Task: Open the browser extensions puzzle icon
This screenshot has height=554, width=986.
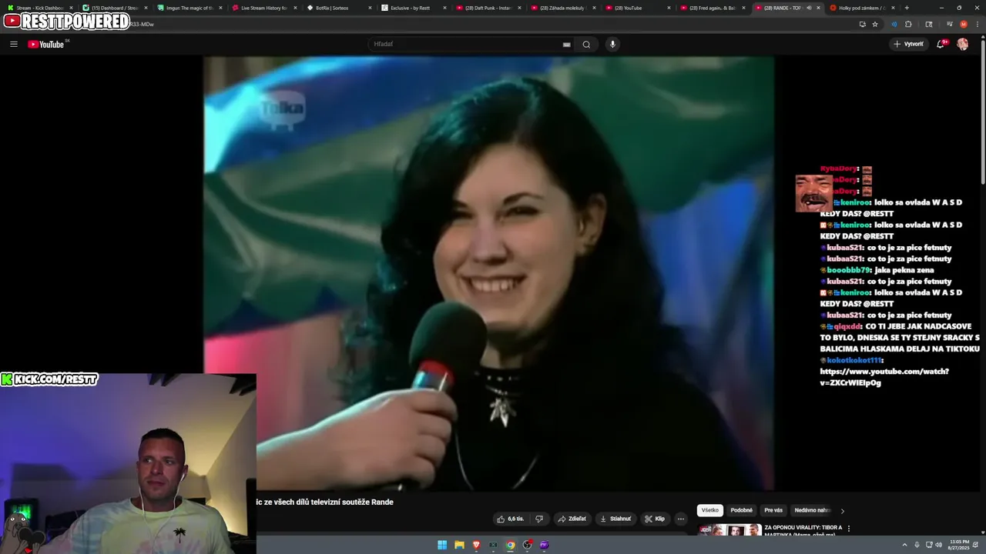Action: coord(908,24)
